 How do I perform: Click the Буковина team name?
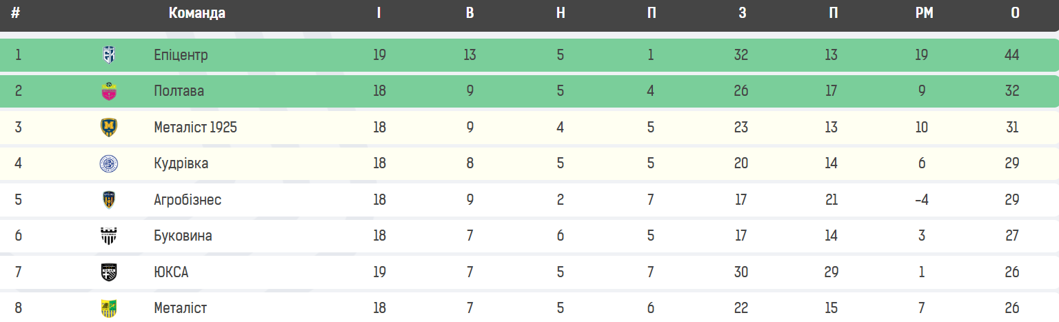(x=183, y=236)
